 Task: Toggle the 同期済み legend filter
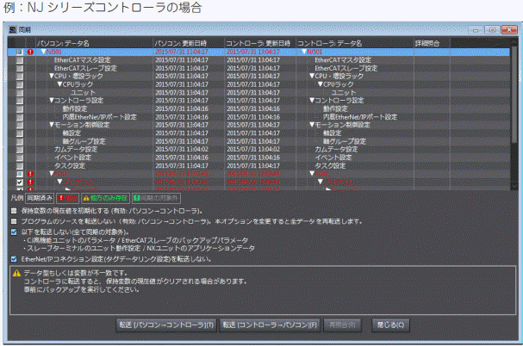tap(40, 198)
